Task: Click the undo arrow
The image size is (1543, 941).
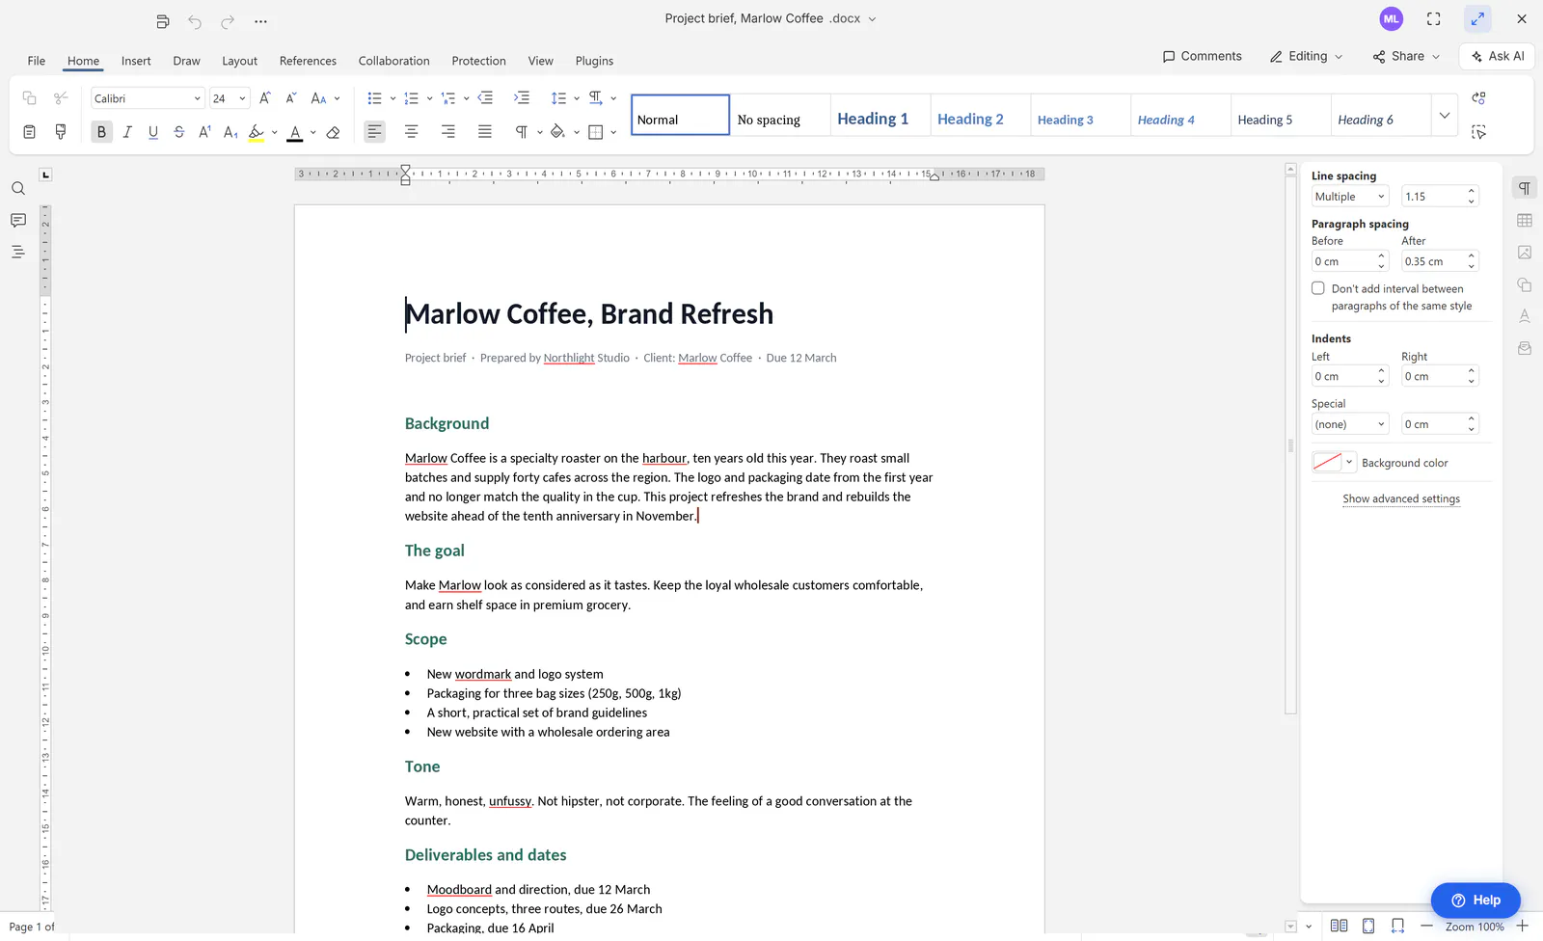Action: 195,21
